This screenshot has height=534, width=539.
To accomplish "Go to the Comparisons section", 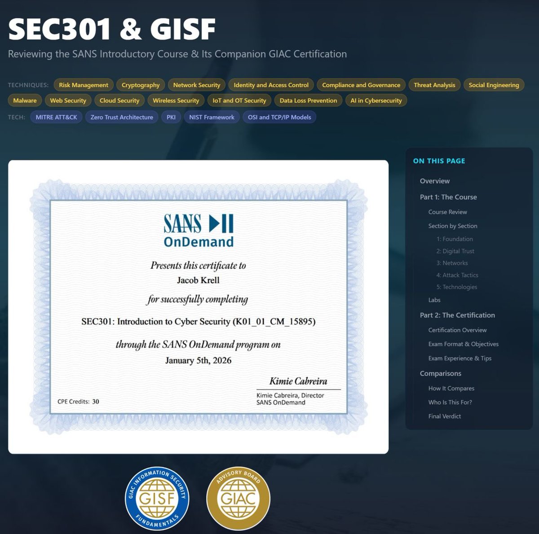I will pos(441,373).
